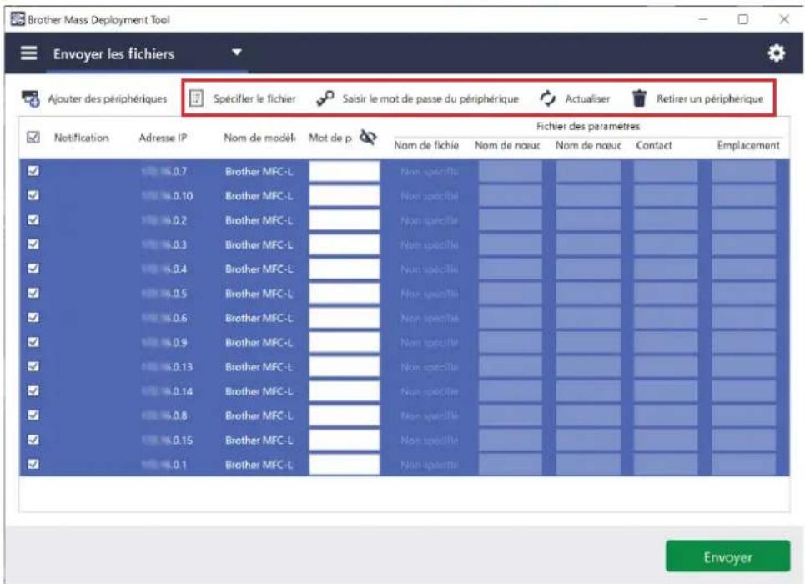Click Actualiser label
The height and width of the screenshot is (584, 805).
(587, 98)
